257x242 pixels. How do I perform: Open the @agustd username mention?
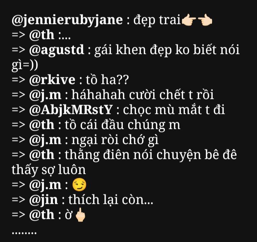point(56,50)
